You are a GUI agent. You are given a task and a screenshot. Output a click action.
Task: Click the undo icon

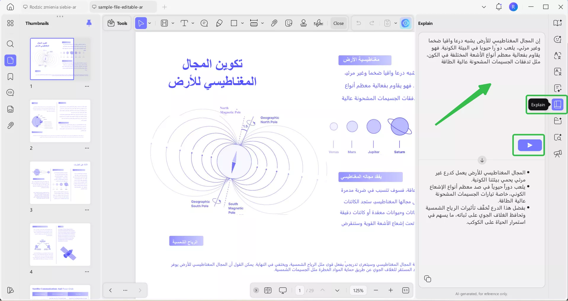[x=359, y=23]
